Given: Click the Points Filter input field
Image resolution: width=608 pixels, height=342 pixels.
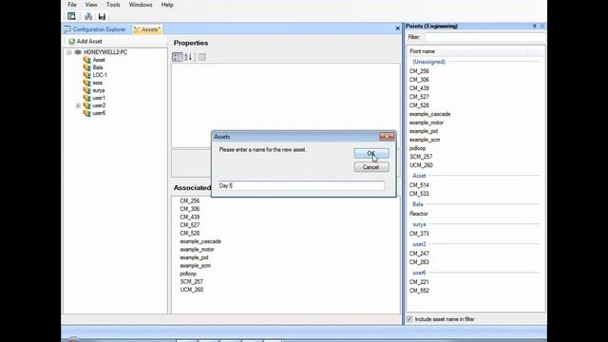Looking at the screenshot, I should [484, 37].
